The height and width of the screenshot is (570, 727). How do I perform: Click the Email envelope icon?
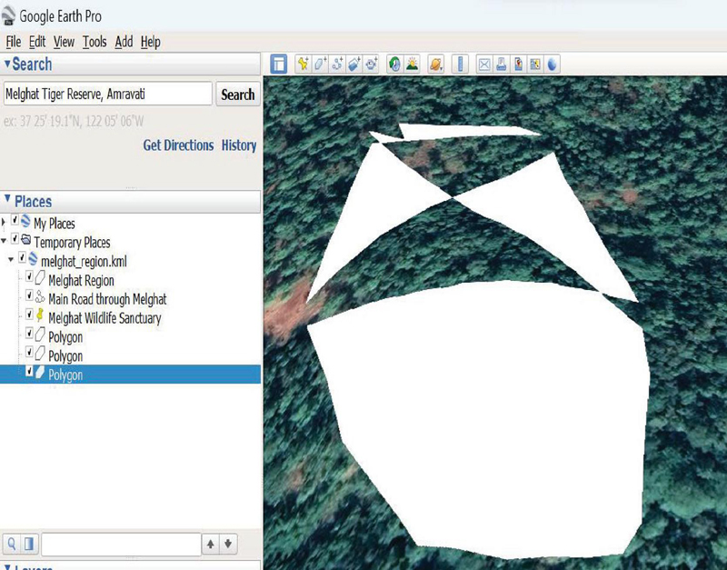pos(484,64)
